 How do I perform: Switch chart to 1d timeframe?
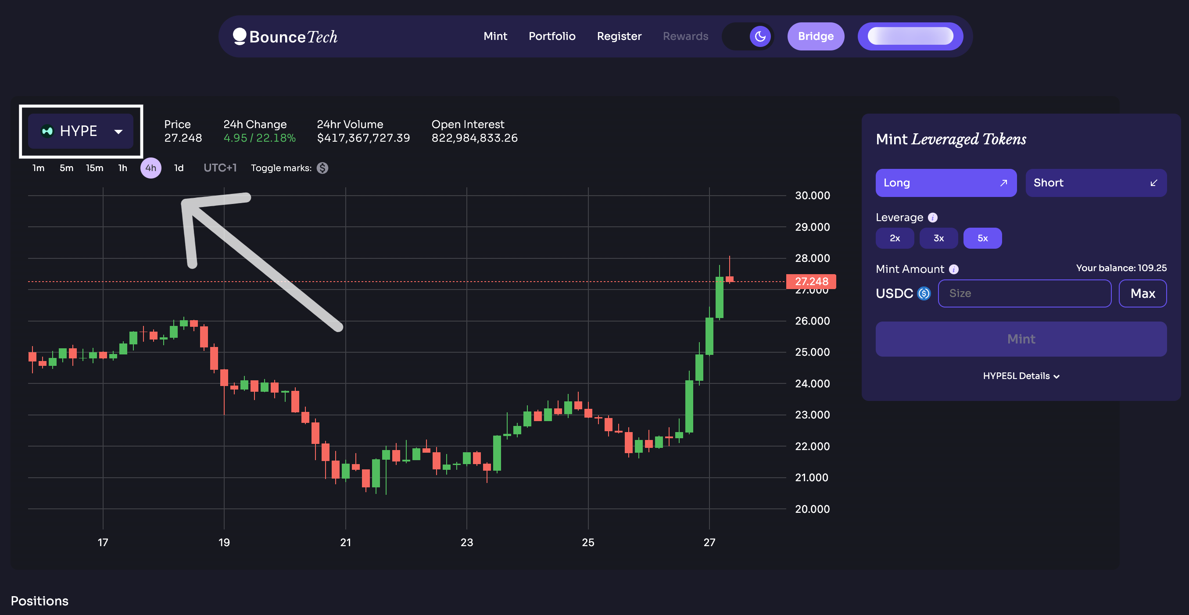coord(179,168)
